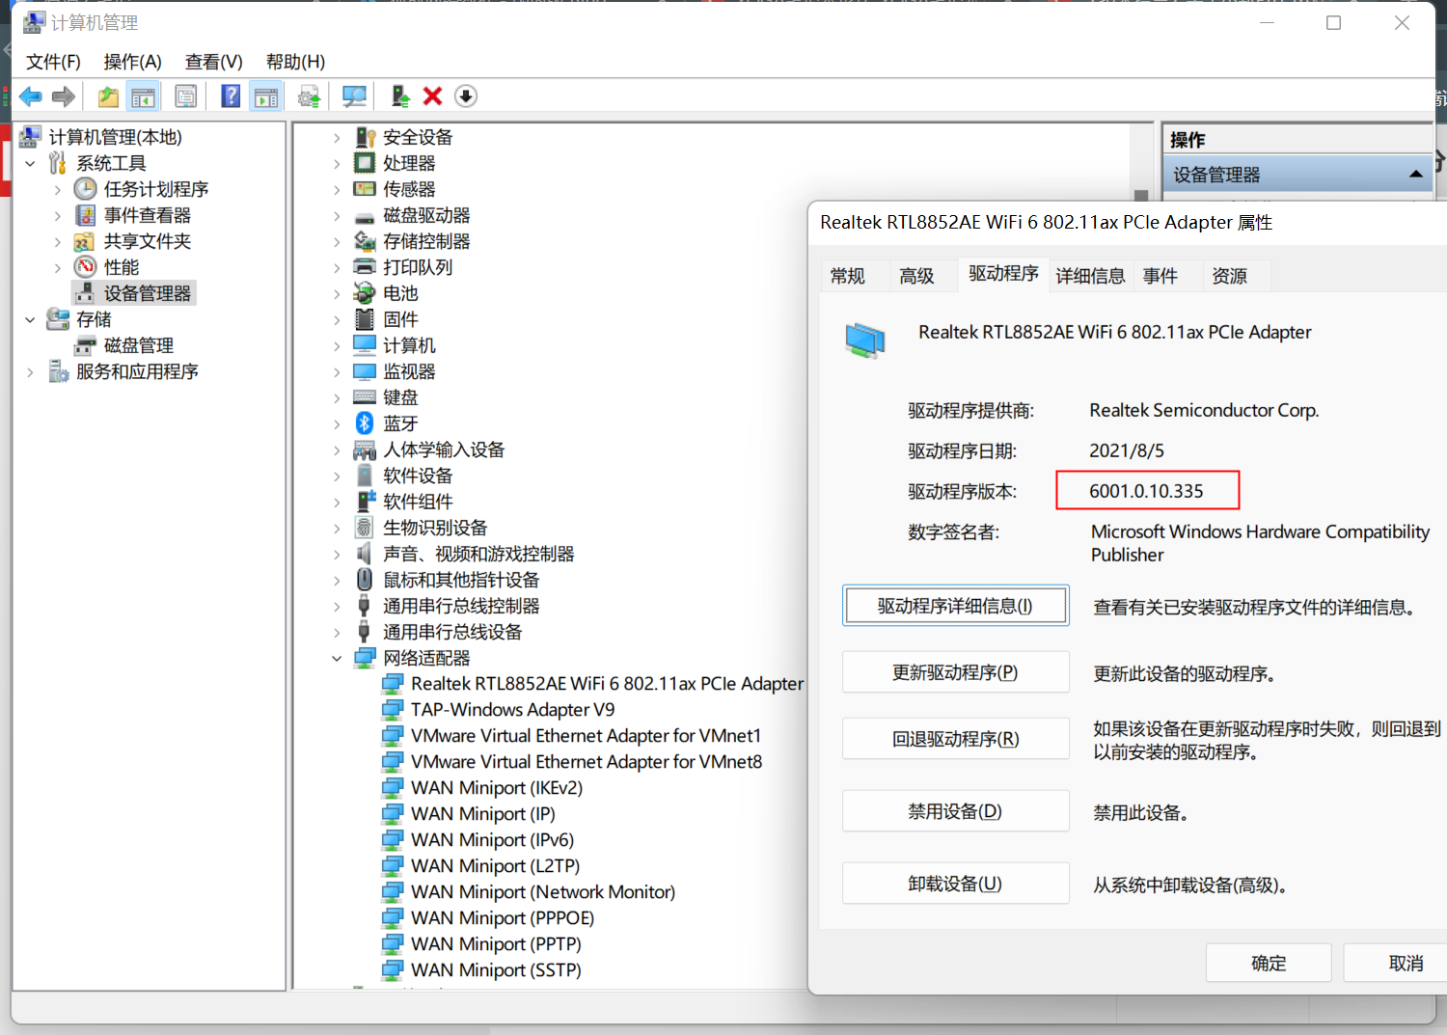Click the Add legacy hardware toolbar icon

pos(400,96)
